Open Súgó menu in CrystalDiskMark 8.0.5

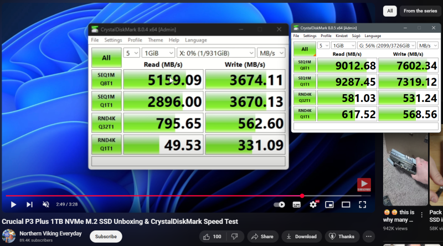(356, 36)
